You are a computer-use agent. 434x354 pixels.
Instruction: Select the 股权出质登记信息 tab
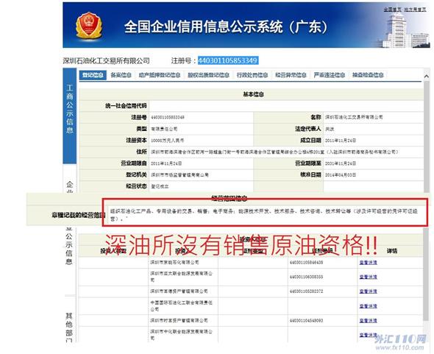coord(208,75)
